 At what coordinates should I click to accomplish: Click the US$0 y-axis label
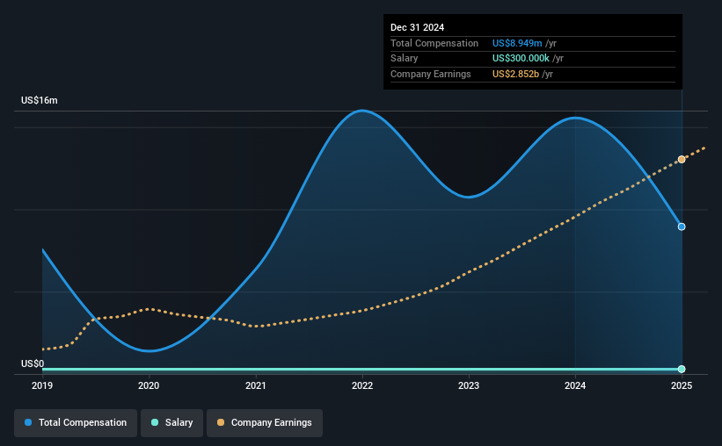(x=33, y=363)
